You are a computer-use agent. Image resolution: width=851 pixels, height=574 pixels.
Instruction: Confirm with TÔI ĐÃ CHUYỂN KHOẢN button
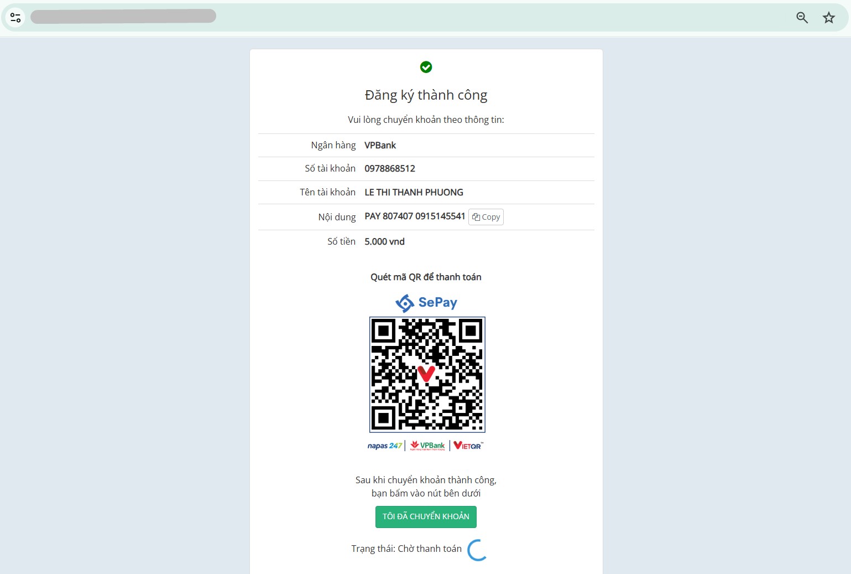click(426, 516)
